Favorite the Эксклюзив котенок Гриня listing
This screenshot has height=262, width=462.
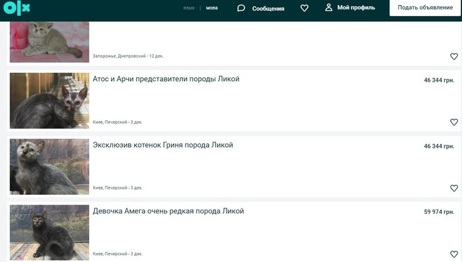click(x=454, y=188)
